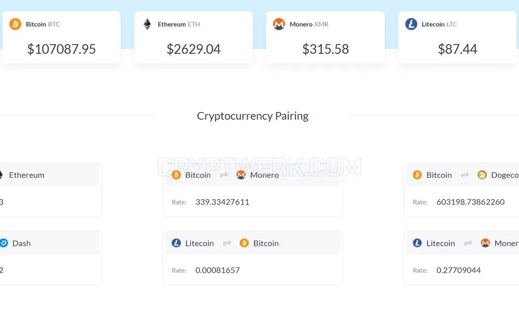Viewport: 519px width, 334px height.
Task: Click Monero icon in Bitcoin-Monero pair
Action: click(241, 175)
